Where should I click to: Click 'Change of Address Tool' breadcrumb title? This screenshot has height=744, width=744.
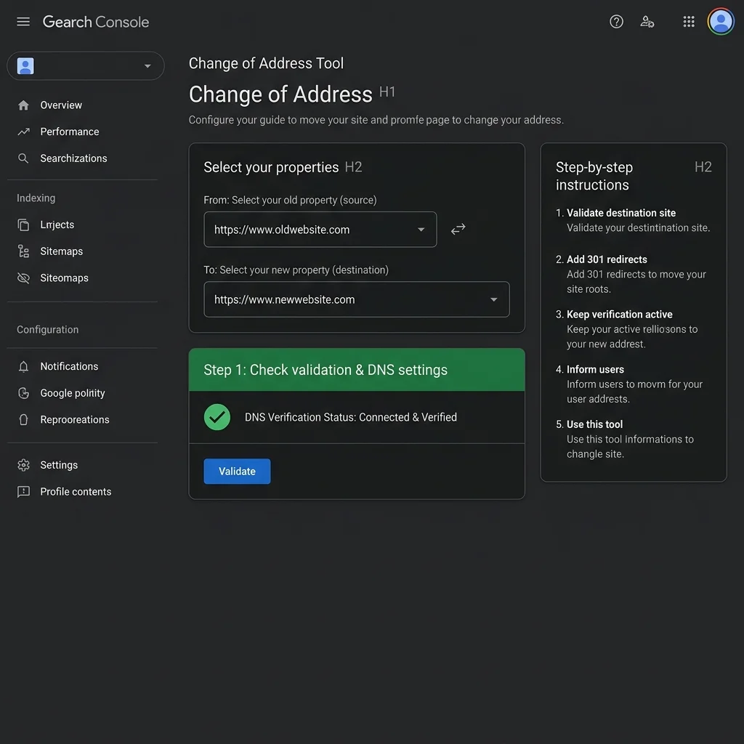click(266, 64)
